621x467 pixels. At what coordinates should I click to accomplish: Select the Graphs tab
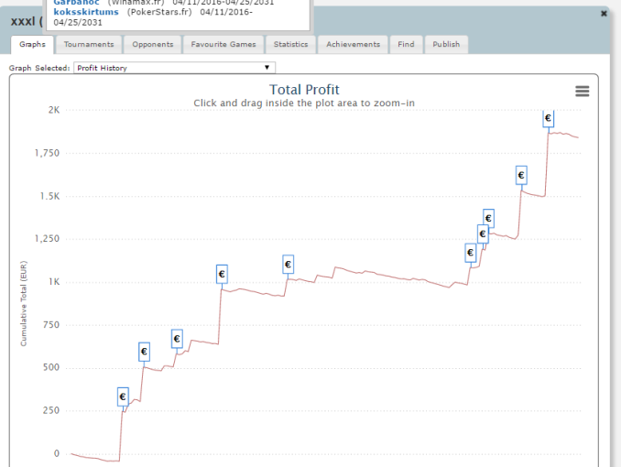[x=32, y=44]
